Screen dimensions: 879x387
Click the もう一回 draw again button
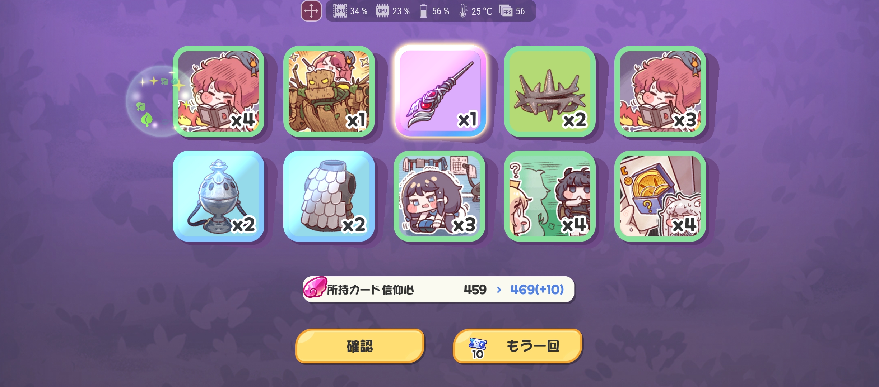[517, 346]
